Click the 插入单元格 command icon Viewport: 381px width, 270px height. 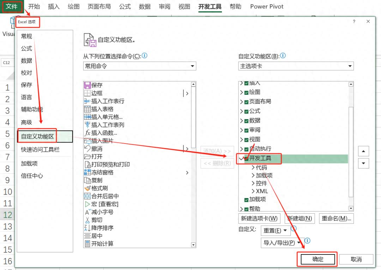click(x=87, y=117)
